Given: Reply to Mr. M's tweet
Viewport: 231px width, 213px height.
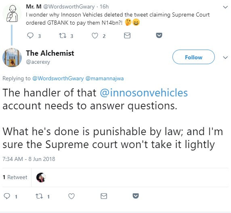Looking at the screenshot, I should (31, 35).
